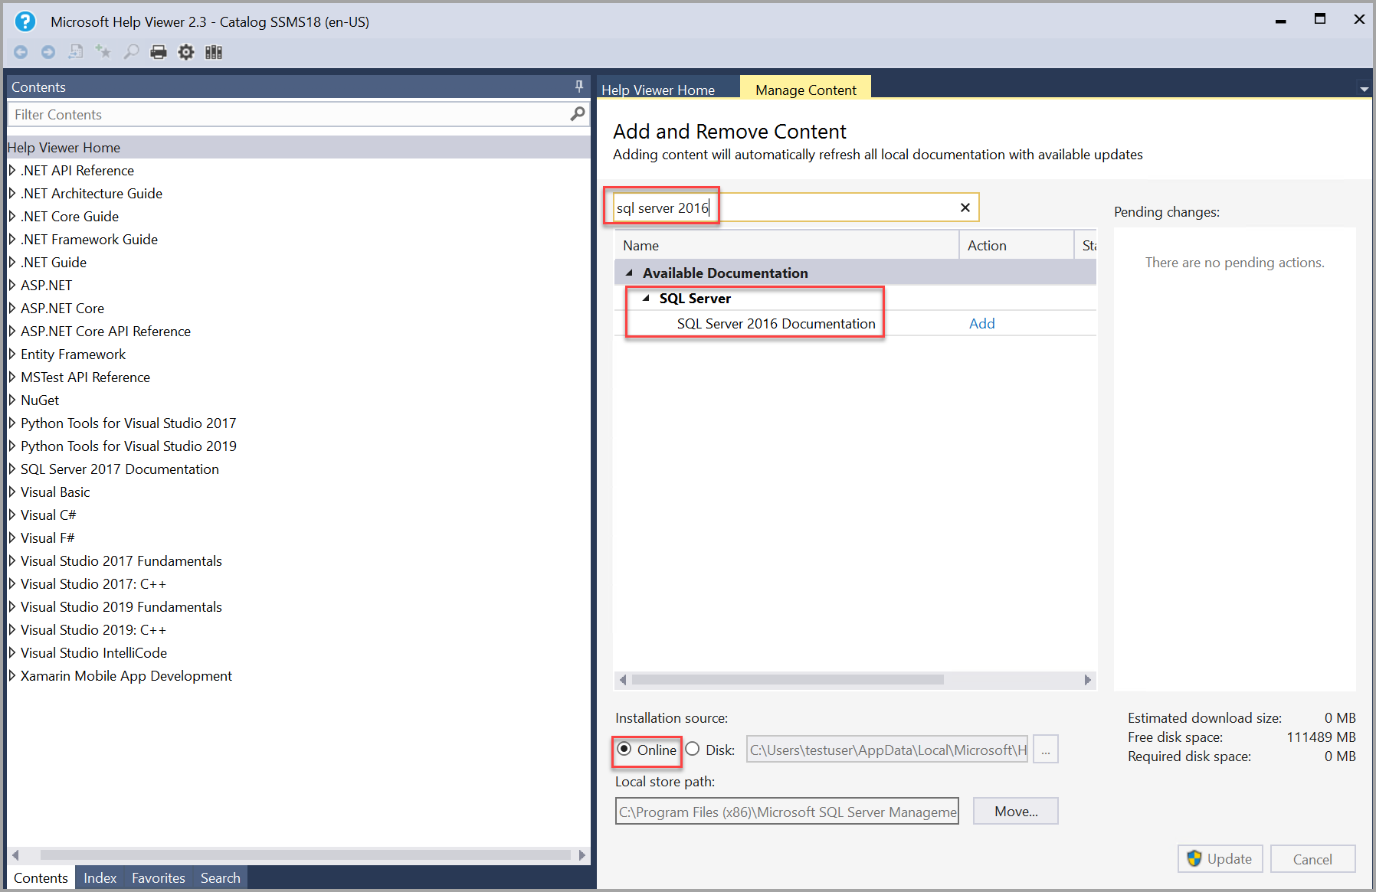This screenshot has height=892, width=1376.
Task: Switch to the Index tab
Action: click(x=99, y=877)
